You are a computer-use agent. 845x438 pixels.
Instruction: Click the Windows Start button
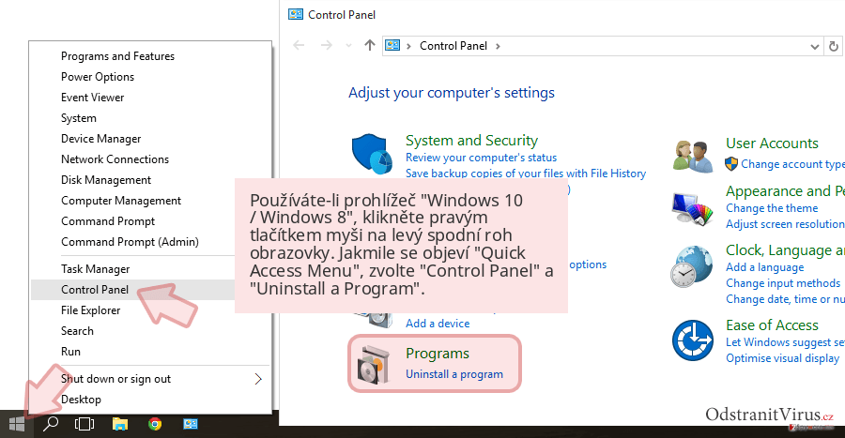click(x=17, y=424)
